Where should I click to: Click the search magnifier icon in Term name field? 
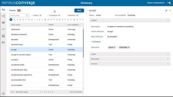point(27,15)
